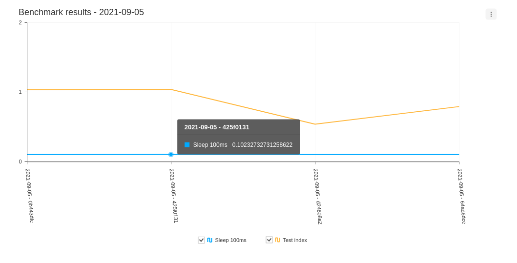
Task: Select the highlighted blue data point marker
Action: click(x=171, y=155)
